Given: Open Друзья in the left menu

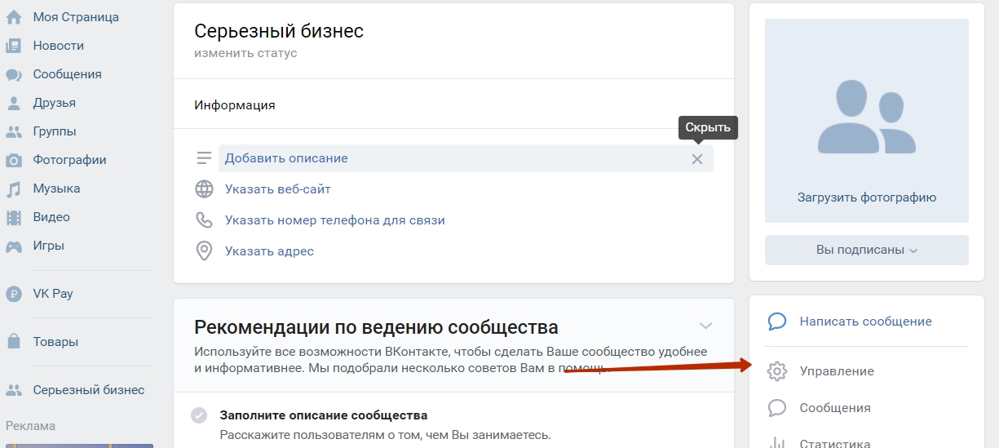Looking at the screenshot, I should 54,103.
